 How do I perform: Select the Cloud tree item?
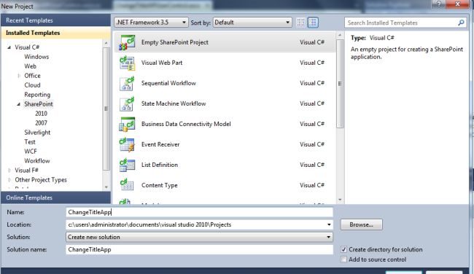(x=32, y=85)
